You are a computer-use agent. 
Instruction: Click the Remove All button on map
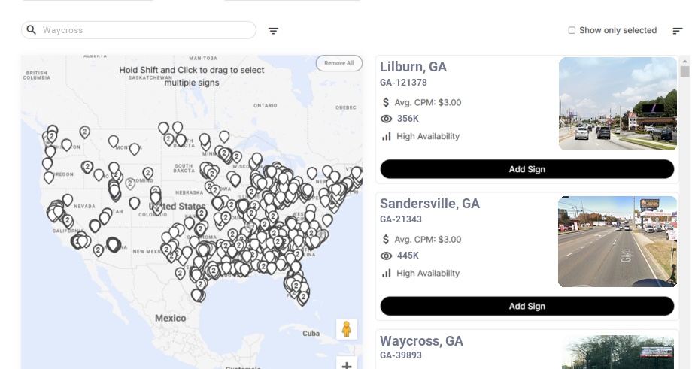coord(338,63)
